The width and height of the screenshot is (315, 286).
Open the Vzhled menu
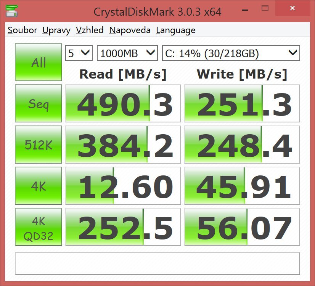click(x=90, y=30)
